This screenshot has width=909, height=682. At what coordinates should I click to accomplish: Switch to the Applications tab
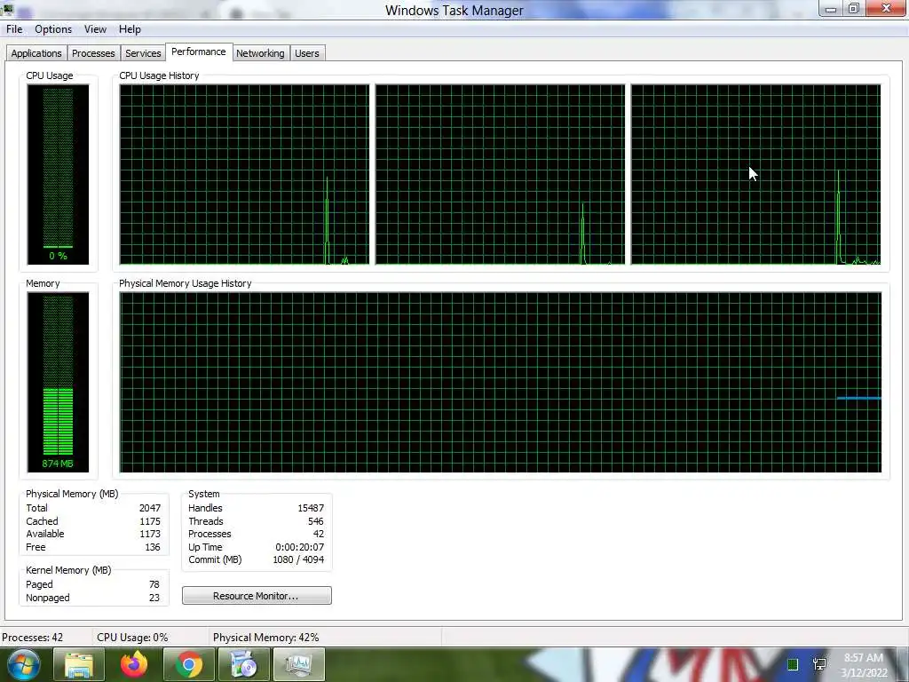(36, 53)
